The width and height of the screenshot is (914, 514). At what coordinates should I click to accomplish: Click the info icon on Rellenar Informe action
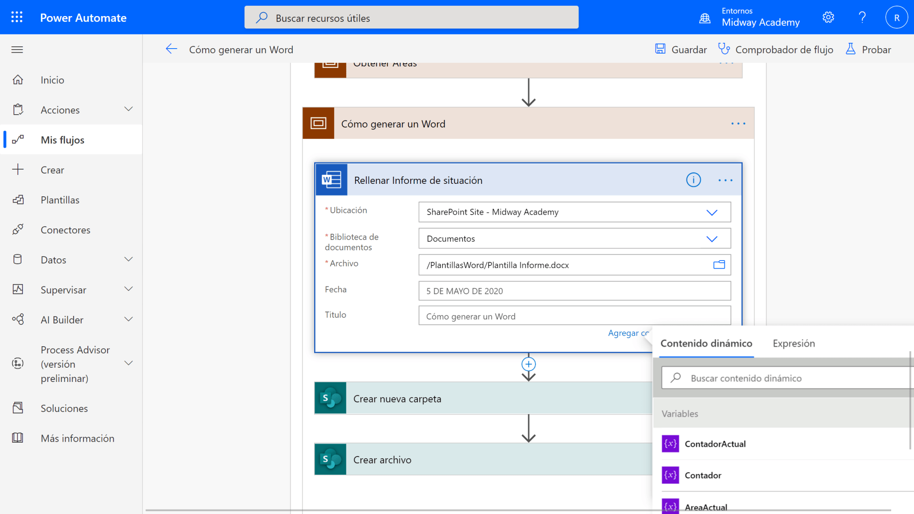point(693,180)
